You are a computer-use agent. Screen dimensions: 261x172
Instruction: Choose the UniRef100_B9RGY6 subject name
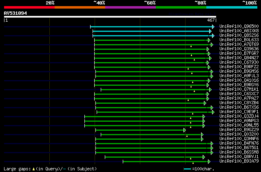point(239,85)
